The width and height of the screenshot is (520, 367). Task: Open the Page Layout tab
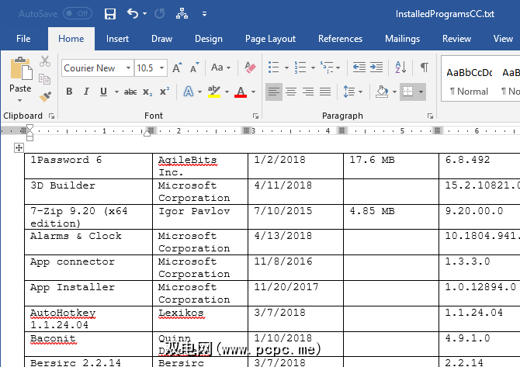[x=270, y=39]
